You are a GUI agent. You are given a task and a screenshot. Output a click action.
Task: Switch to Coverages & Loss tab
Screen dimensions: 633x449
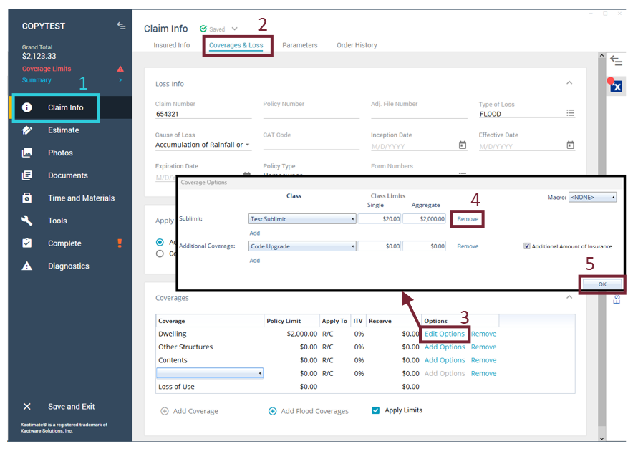(236, 45)
